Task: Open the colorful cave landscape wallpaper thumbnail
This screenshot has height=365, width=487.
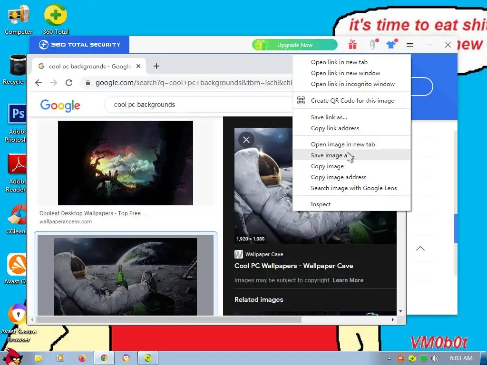Action: (x=126, y=163)
